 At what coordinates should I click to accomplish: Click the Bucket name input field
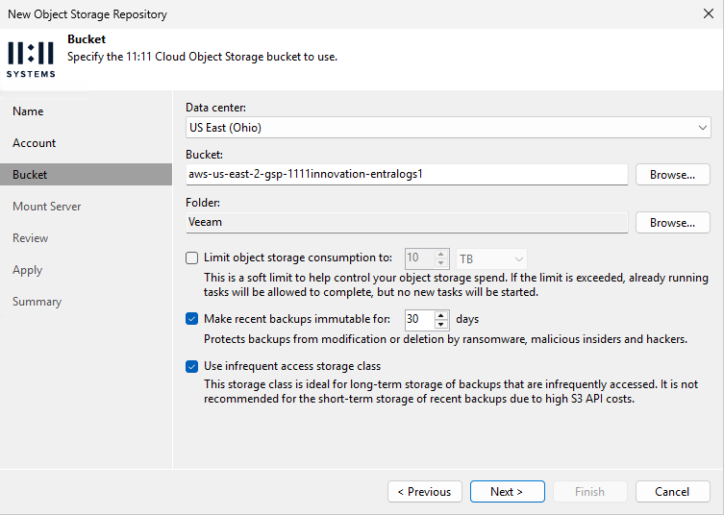pos(407,175)
